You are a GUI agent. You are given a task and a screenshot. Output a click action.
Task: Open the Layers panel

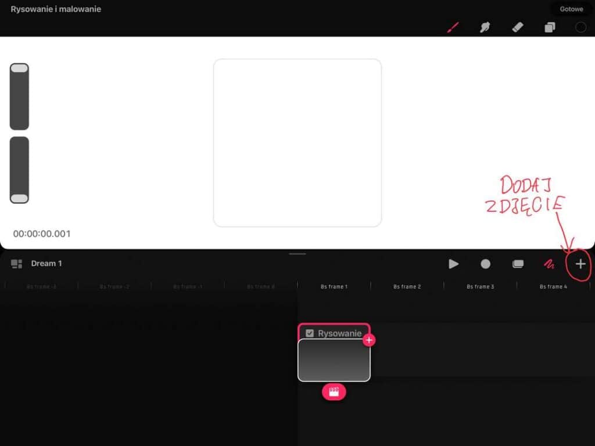550,27
